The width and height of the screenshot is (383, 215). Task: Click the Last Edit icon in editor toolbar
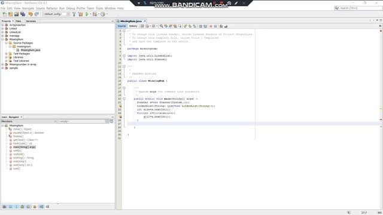click(x=142, y=26)
